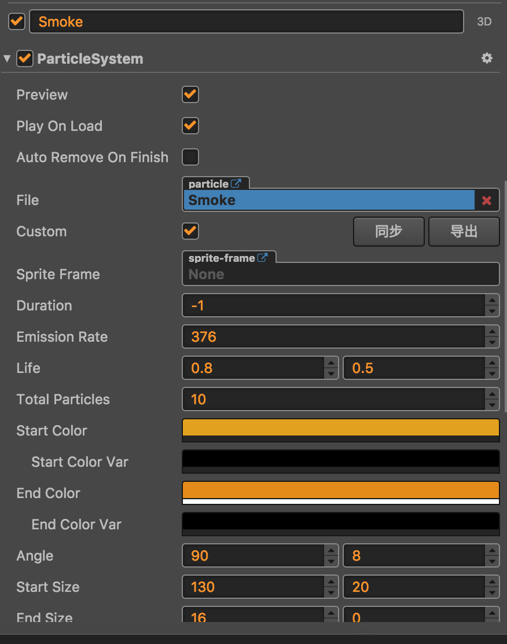Click the Sprite Frame None field
507x644 pixels.
(x=340, y=275)
